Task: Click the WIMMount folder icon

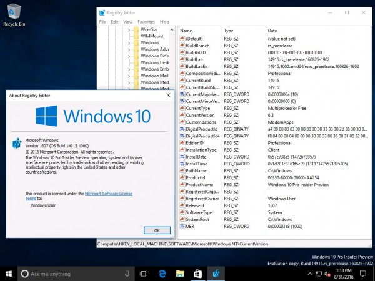Action: [x=136, y=36]
